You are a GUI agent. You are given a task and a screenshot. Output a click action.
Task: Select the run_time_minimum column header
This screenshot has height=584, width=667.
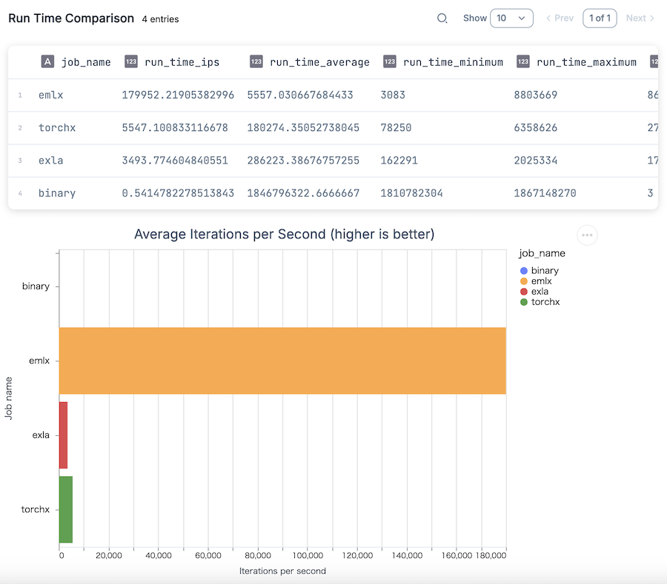click(453, 62)
